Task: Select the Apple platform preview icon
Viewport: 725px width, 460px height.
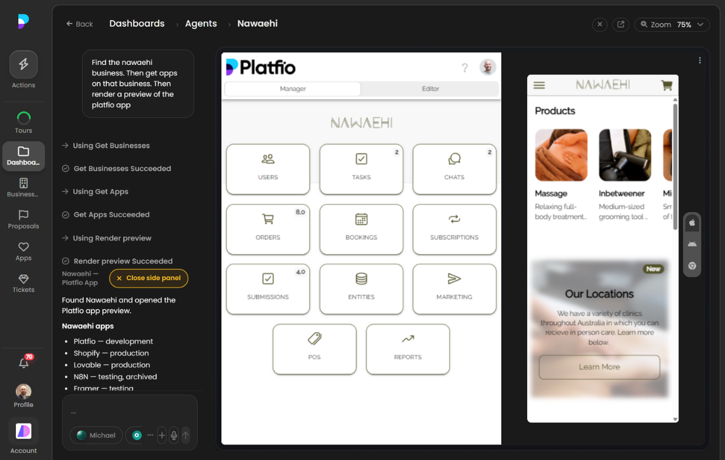Action: pos(692,223)
